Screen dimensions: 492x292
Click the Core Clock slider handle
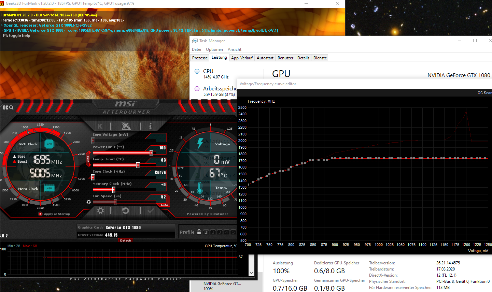(93, 177)
